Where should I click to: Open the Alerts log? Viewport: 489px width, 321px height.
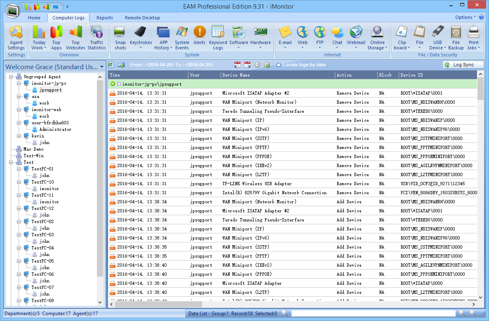pyautogui.click(x=200, y=37)
